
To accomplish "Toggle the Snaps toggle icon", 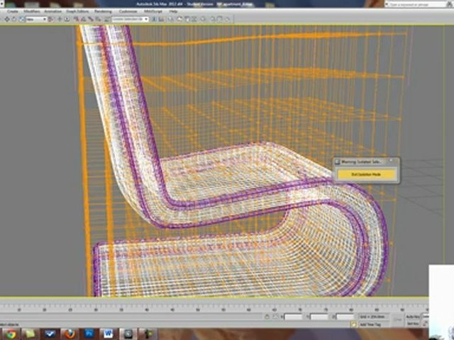I will [x=76, y=19].
